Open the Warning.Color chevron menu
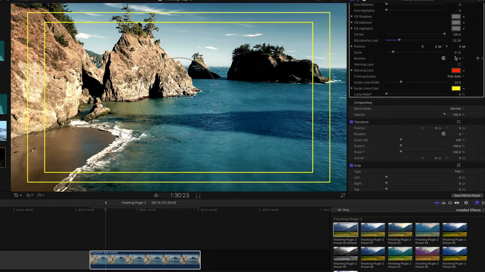Screen dimensions: 485x272 point(464,71)
